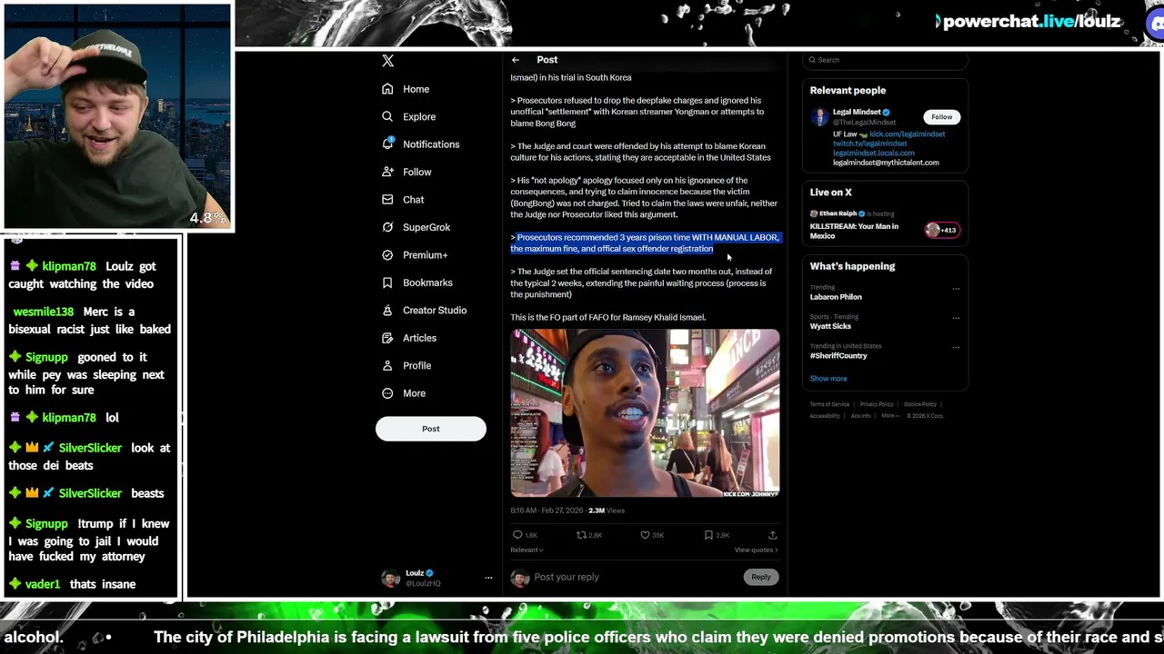Open the Profile person icon
This screenshot has height=654, width=1164.
[387, 365]
